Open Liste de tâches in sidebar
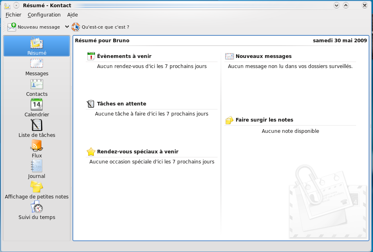Image resolution: width=373 pixels, height=252 pixels. [x=37, y=125]
